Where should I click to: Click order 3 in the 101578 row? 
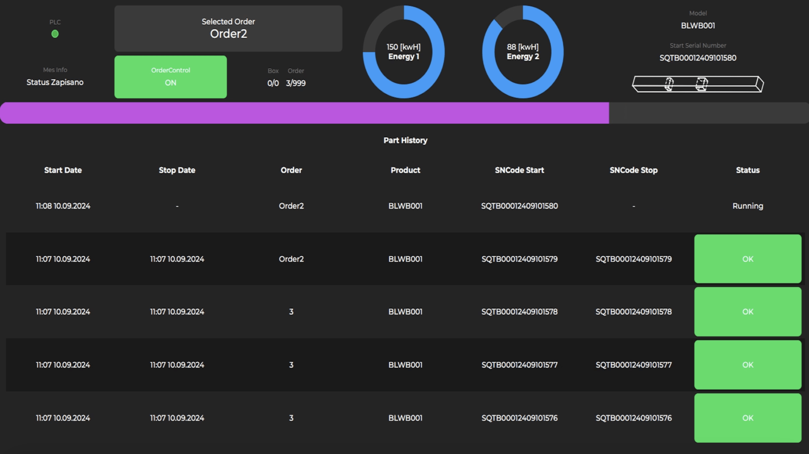[291, 312]
